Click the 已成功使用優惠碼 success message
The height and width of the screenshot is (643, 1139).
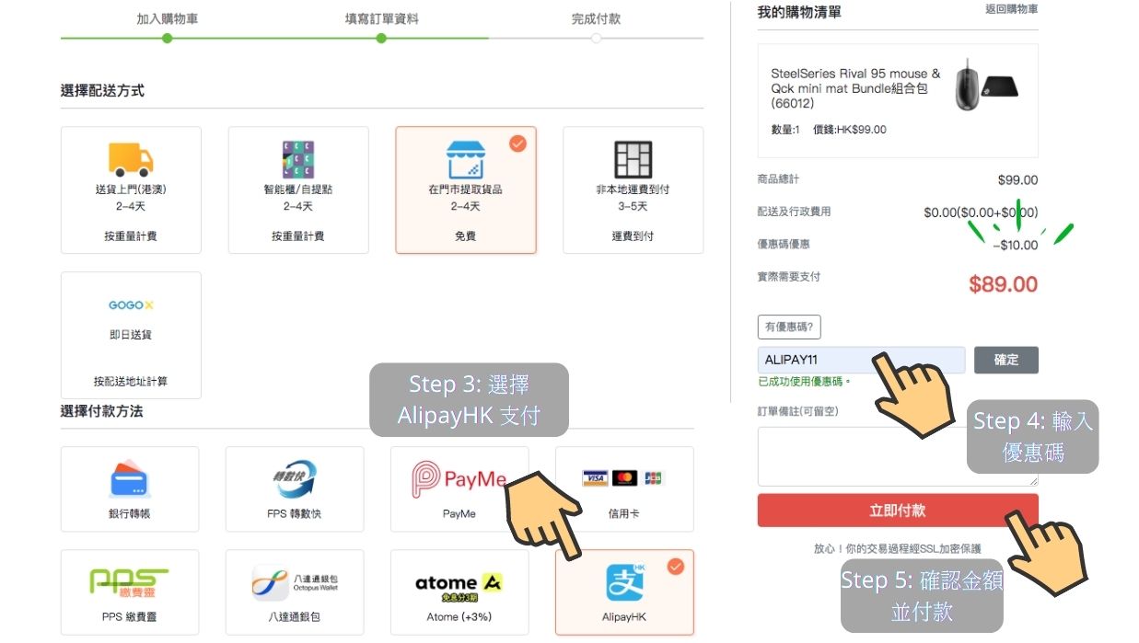pyautogui.click(x=805, y=381)
